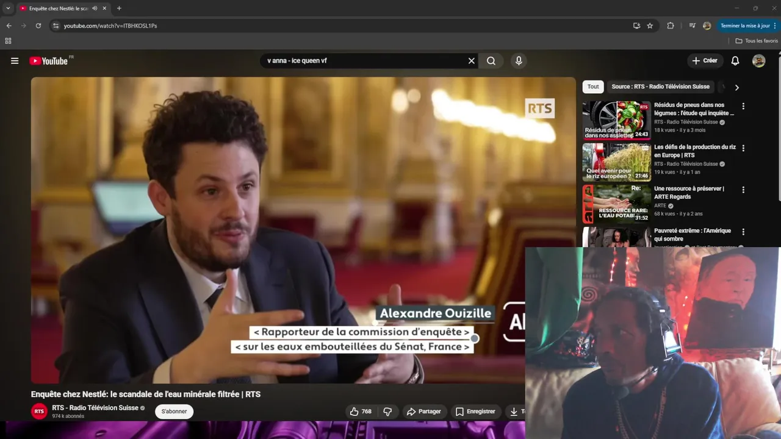Open the tab search dropdown arrow
Viewport: 781px width, 439px height.
pos(8,9)
